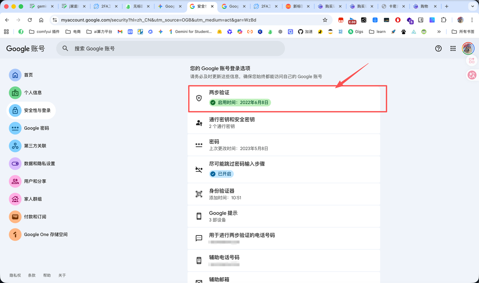Click the help question mark icon
479x283 pixels.
pyautogui.click(x=438, y=48)
